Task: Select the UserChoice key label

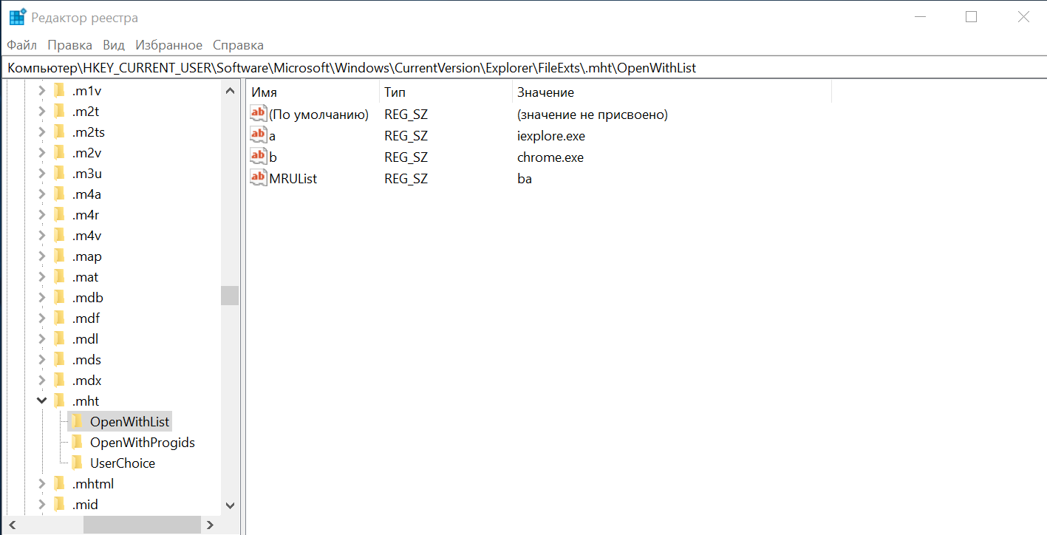Action: (123, 463)
